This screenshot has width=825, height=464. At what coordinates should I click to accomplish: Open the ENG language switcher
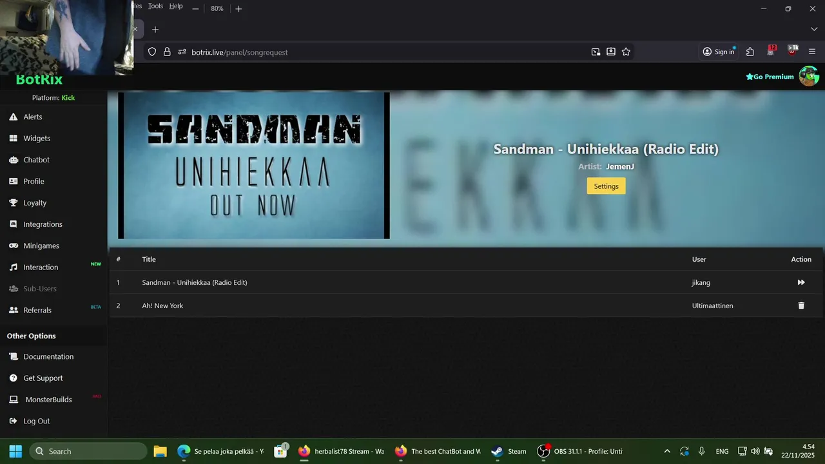[x=723, y=451]
